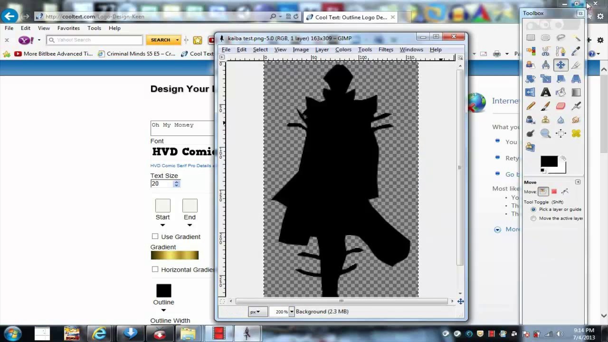Select the Bucket Fill tool

[x=560, y=93]
